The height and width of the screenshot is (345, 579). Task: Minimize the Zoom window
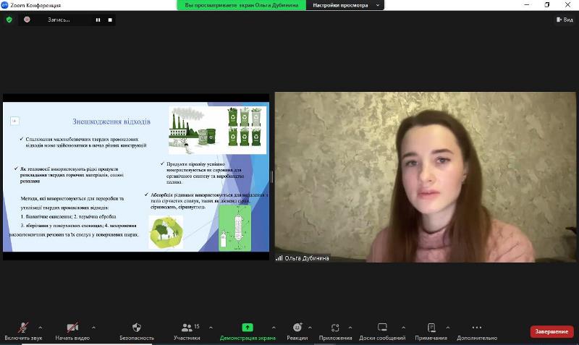pos(527,5)
